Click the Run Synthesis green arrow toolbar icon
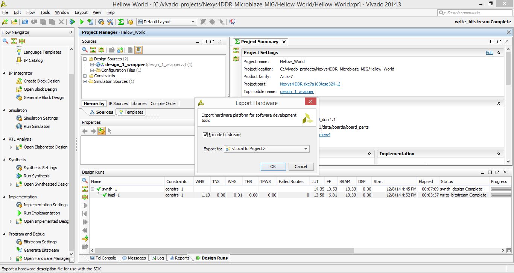This screenshot has width=514, height=273. (x=73, y=22)
